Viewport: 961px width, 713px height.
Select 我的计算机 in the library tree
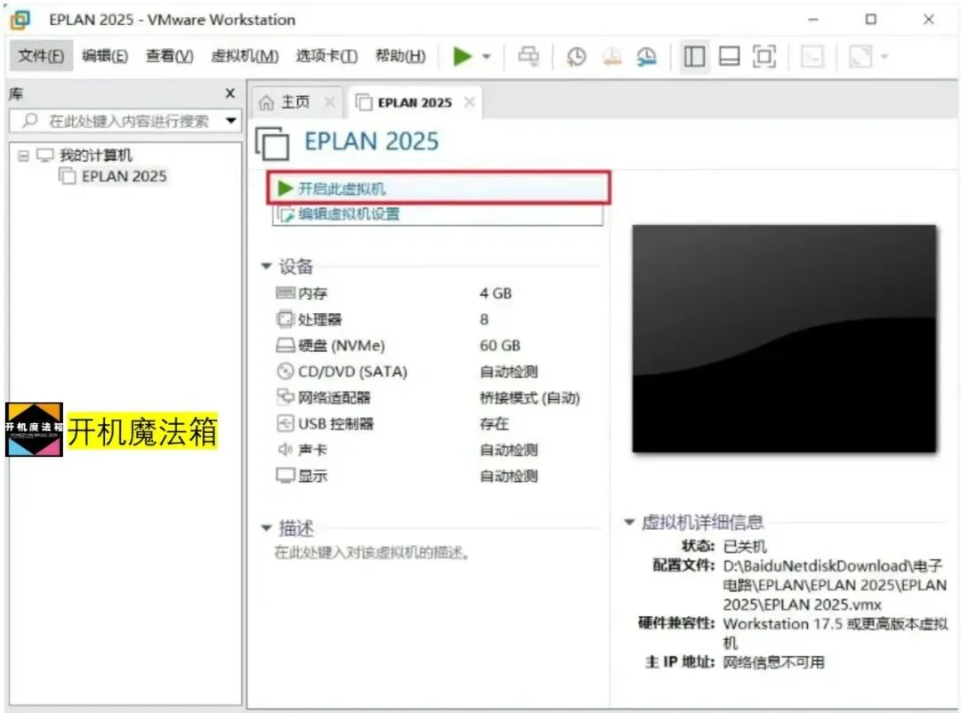95,155
